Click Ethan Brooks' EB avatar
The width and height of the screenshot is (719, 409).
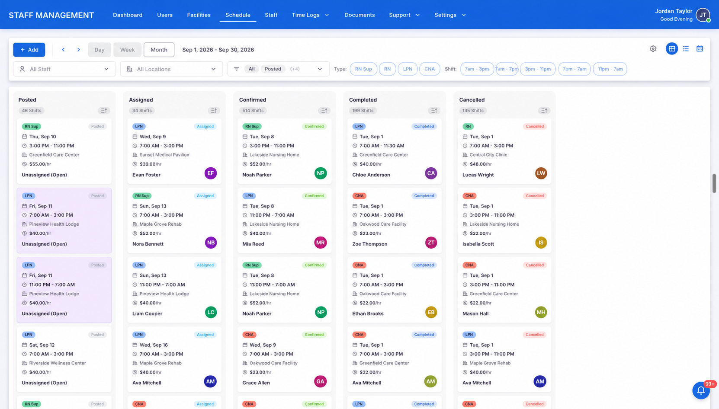431,312
